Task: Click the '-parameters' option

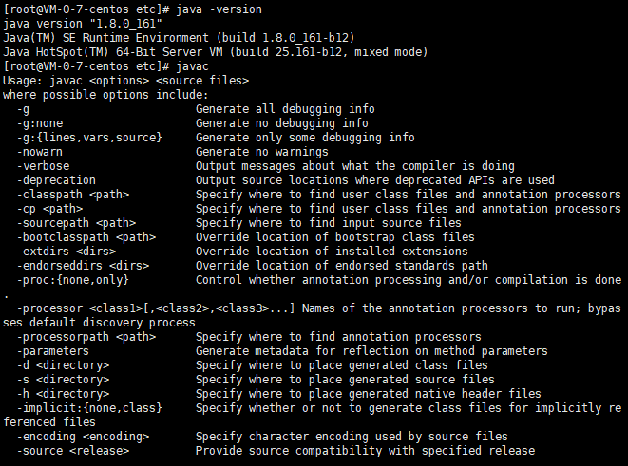Action: tap(53, 351)
